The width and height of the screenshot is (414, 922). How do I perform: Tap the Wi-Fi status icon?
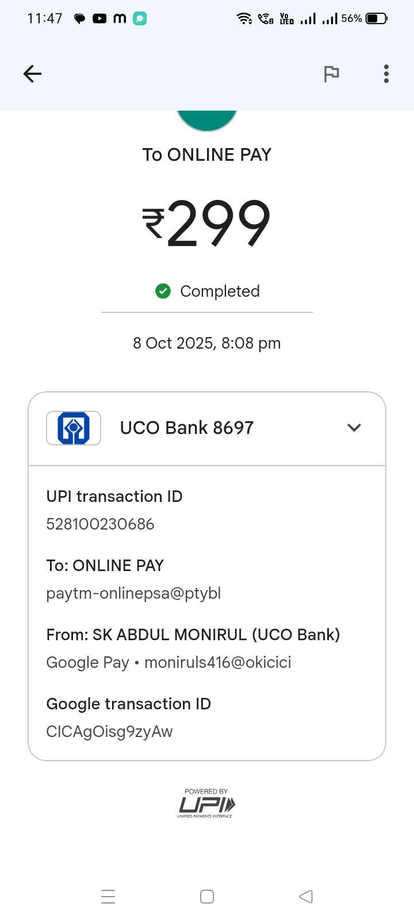244,18
